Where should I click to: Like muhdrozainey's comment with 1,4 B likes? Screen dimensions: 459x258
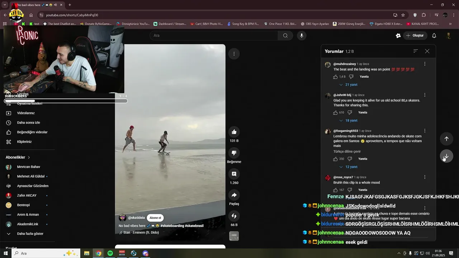[336, 77]
